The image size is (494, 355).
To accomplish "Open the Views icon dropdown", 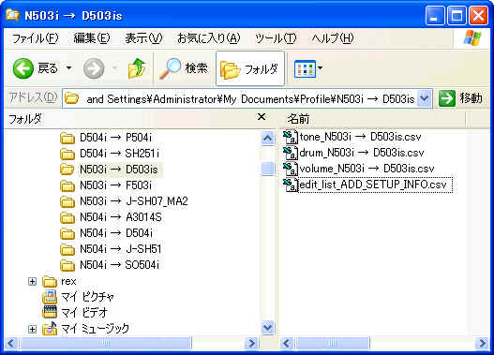I will [x=308, y=68].
